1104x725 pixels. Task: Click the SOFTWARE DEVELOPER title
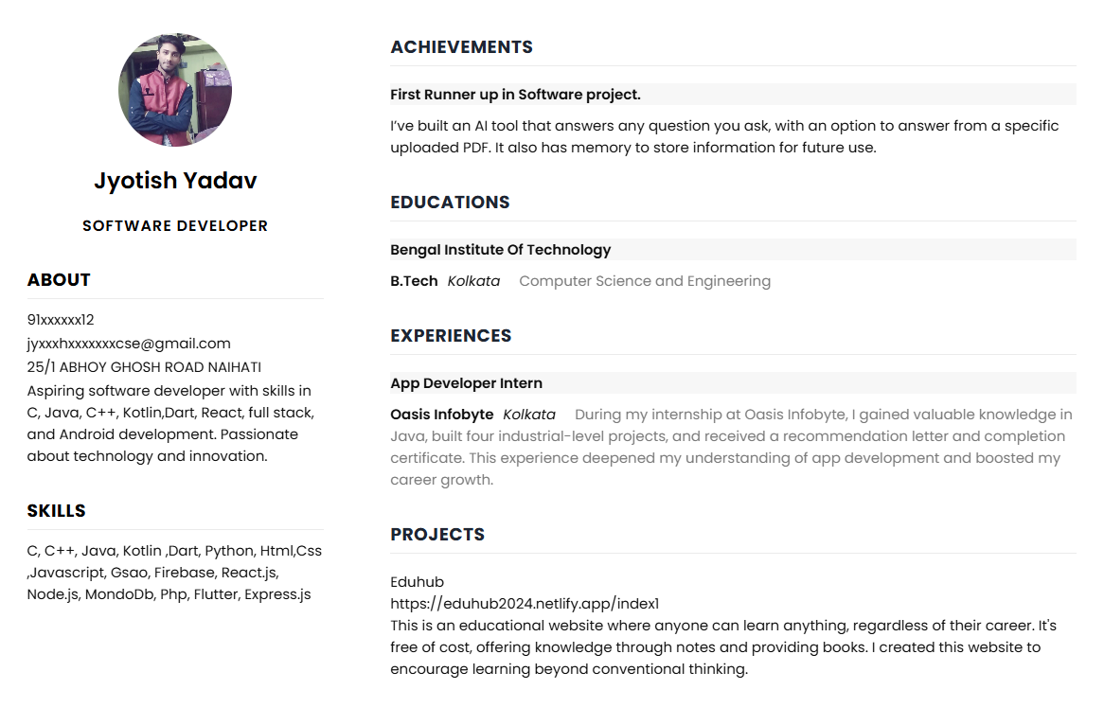pos(175,226)
